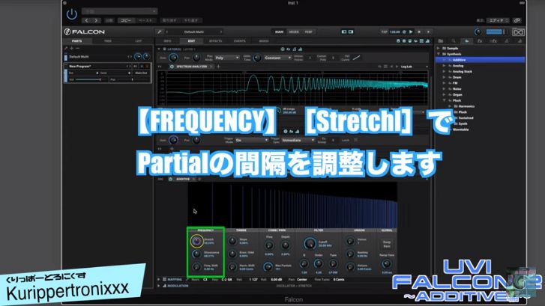This screenshot has height=306, width=545.
Task: Click the play transport button
Action: tap(411, 32)
